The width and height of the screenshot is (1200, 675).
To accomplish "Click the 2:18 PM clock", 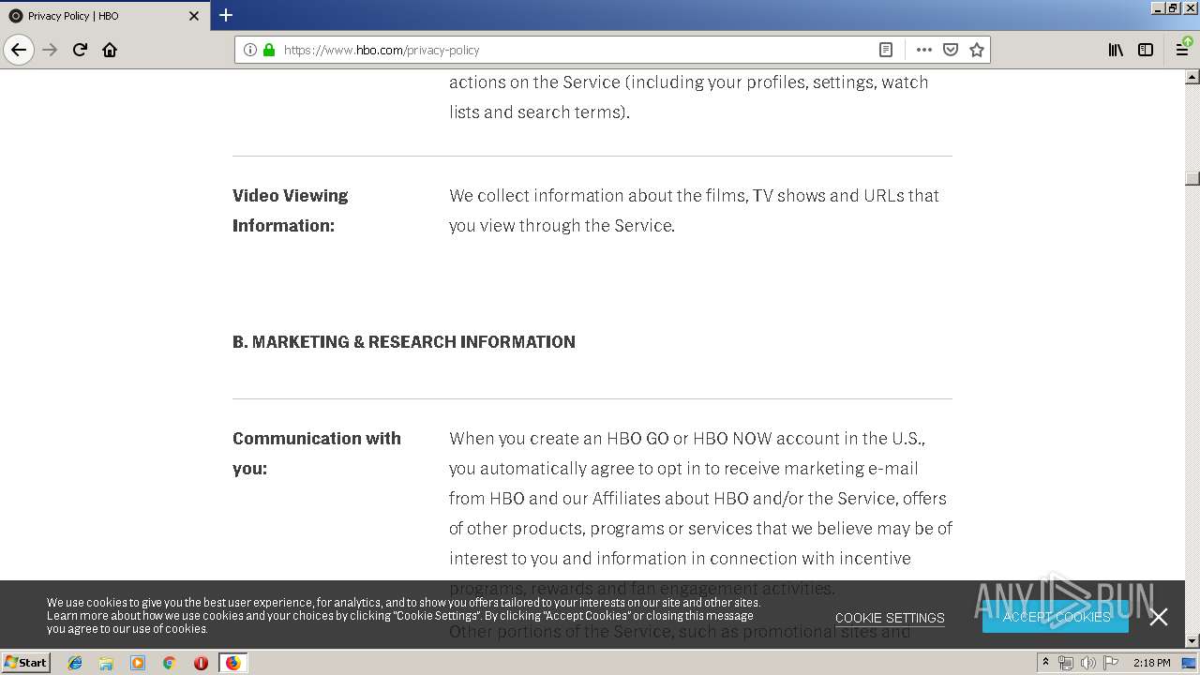I will [1151, 663].
